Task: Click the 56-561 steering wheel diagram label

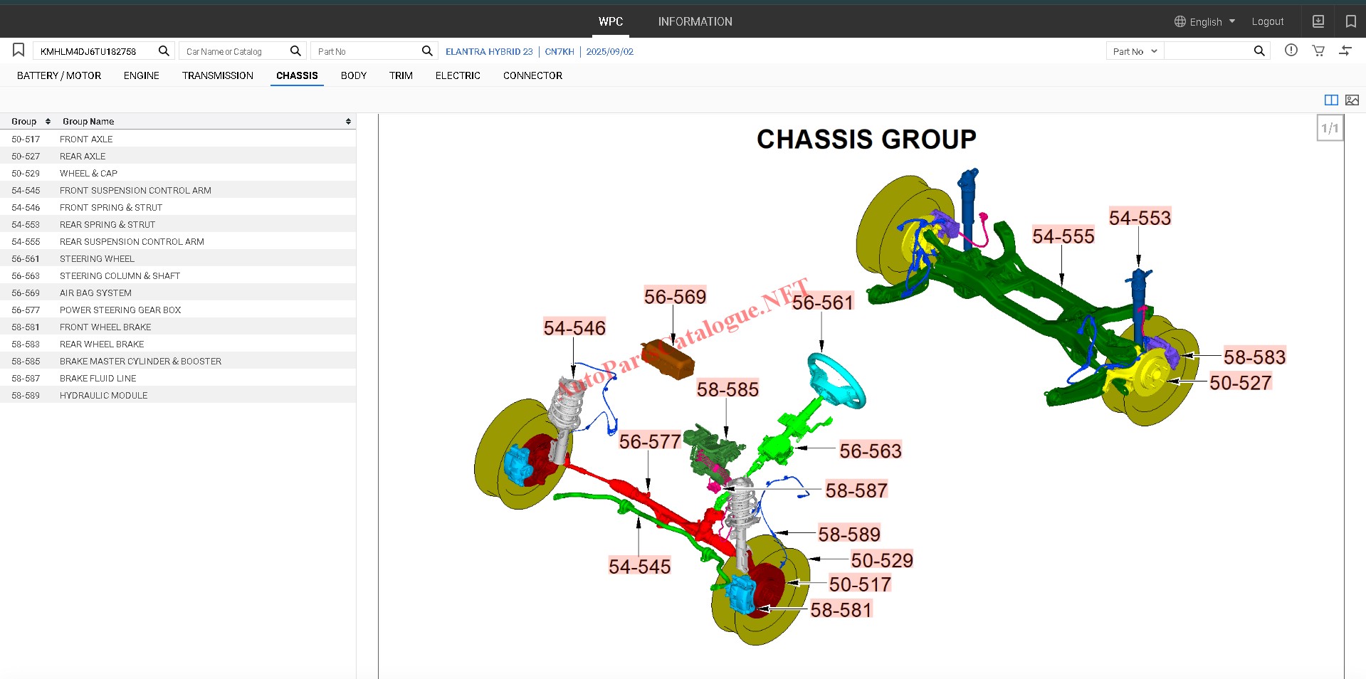Action: 822,302
